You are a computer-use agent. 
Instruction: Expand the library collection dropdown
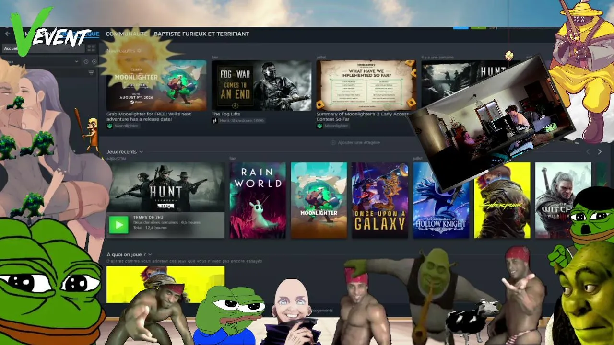coord(76,61)
